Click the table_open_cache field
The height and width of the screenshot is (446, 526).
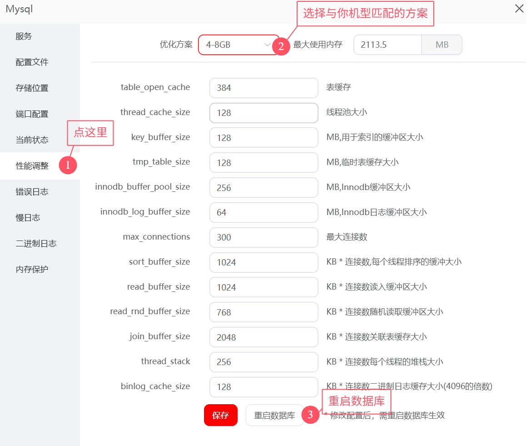point(263,88)
